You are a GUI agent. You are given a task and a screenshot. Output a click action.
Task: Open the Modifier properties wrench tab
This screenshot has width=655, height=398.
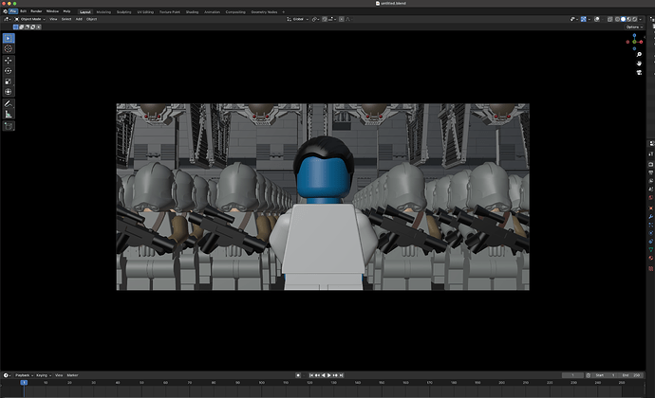(651, 216)
